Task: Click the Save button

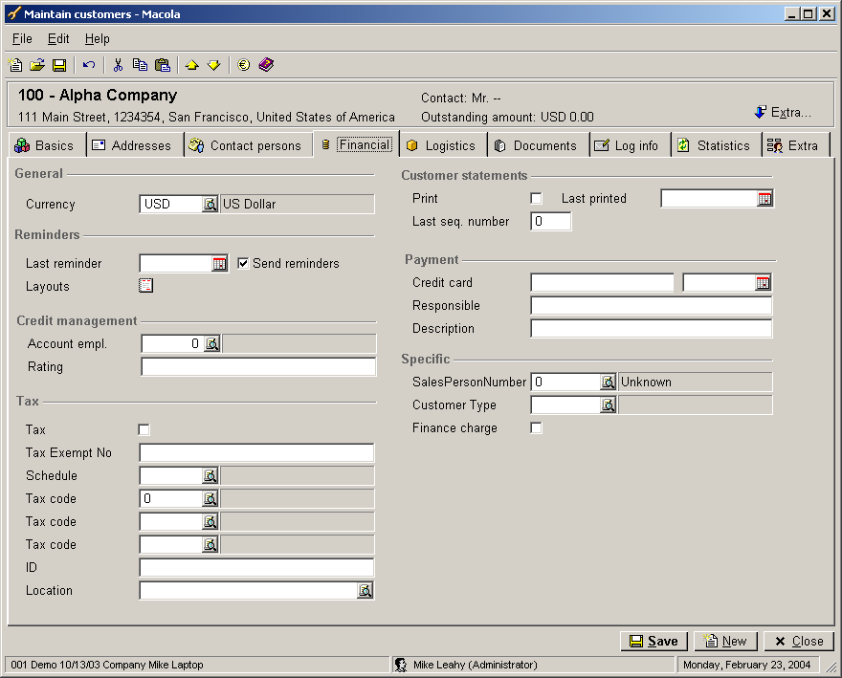Action: pyautogui.click(x=654, y=641)
